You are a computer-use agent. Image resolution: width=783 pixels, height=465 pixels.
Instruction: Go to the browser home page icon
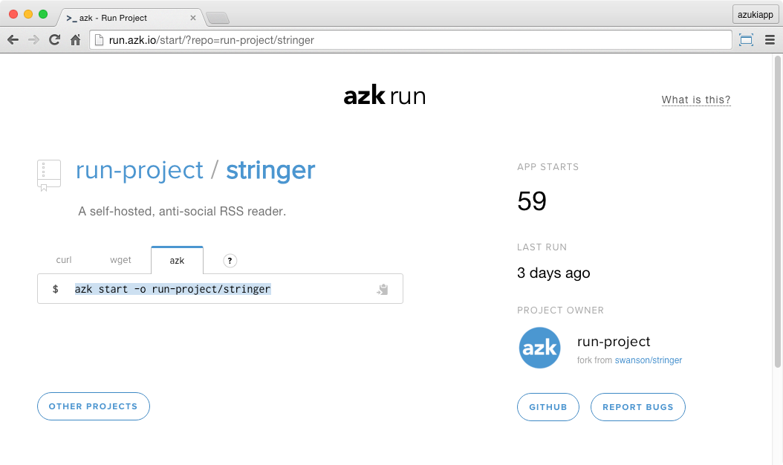[75, 40]
